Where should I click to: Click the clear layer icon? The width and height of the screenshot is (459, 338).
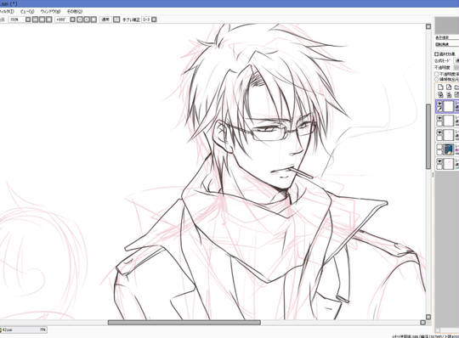(456, 95)
